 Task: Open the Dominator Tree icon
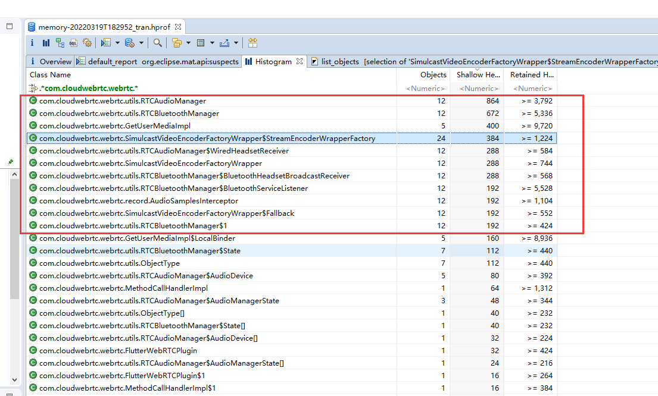point(60,42)
